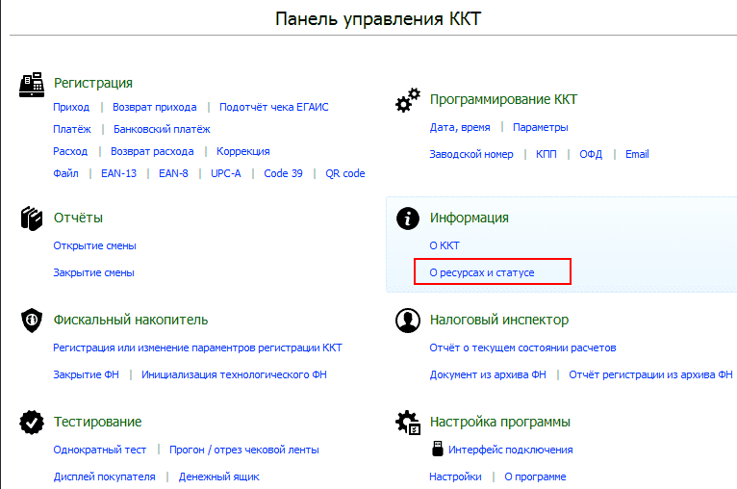Run Однократный тест
The width and height of the screenshot is (737, 489).
tap(100, 450)
